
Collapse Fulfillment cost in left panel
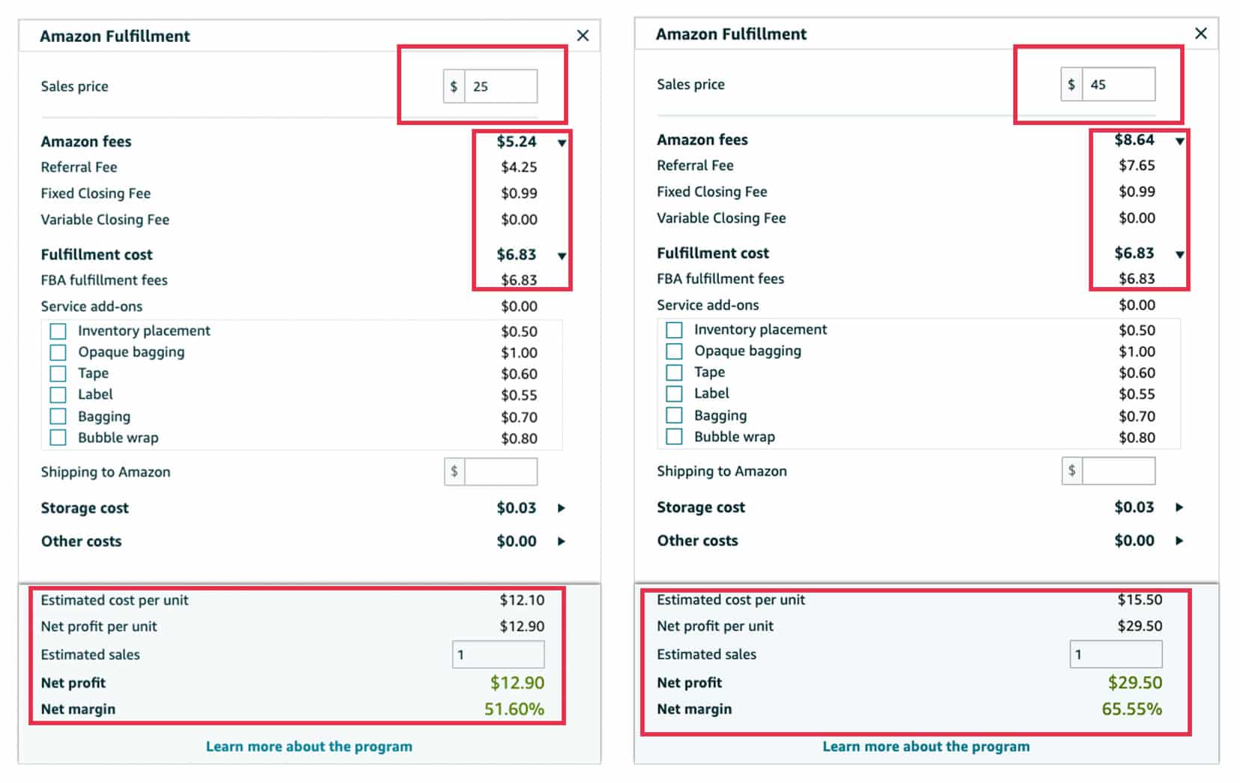click(562, 256)
